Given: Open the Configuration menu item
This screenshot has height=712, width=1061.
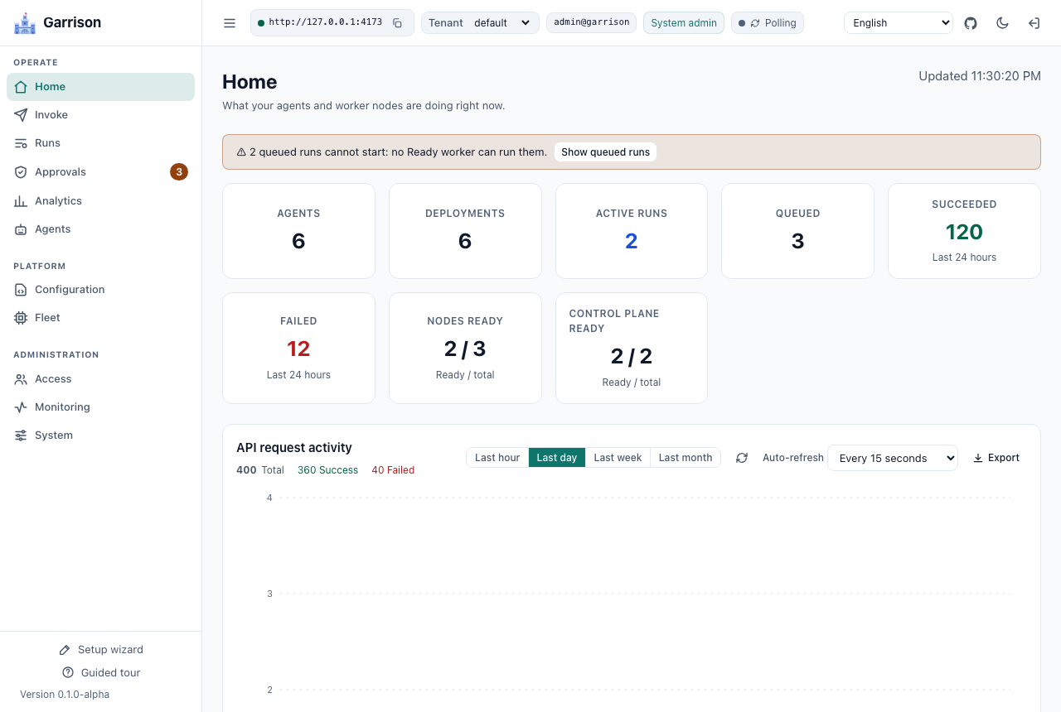Looking at the screenshot, I should pos(100,290).
